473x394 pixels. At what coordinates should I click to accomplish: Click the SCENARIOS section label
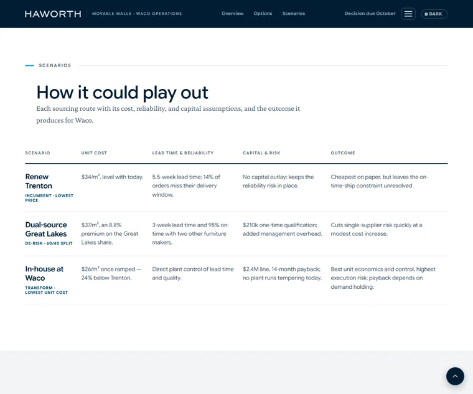click(x=55, y=65)
